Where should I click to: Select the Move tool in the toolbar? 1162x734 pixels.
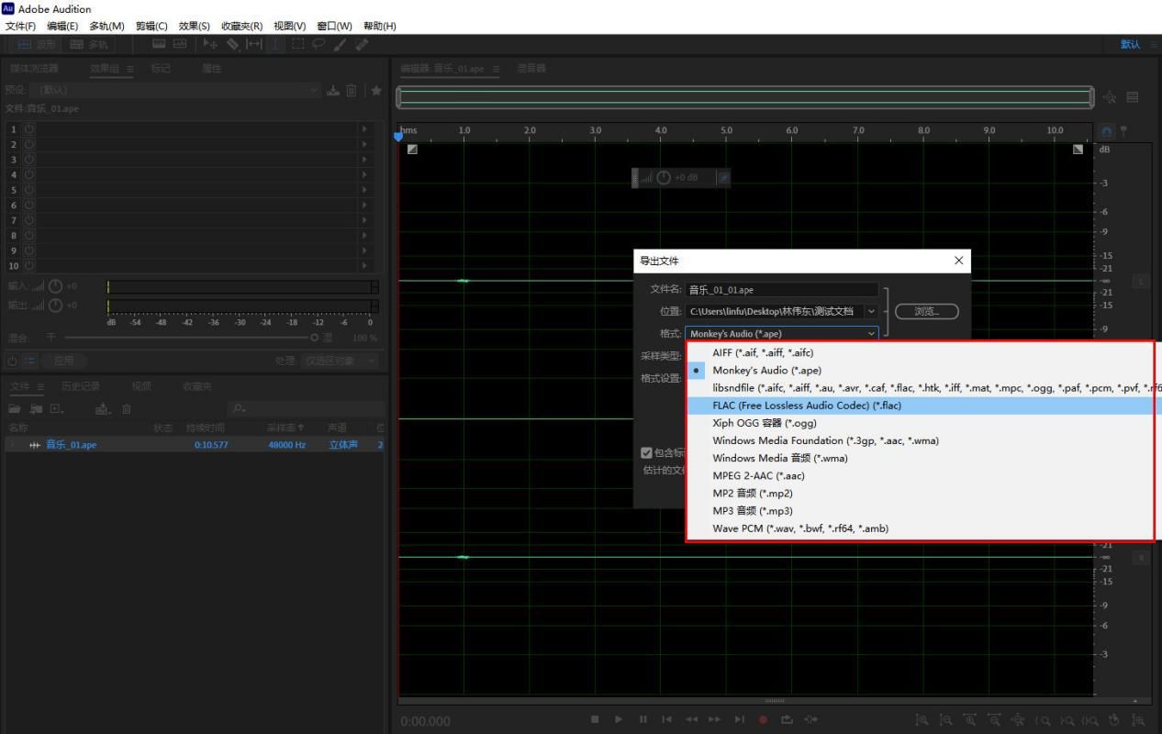[x=209, y=44]
